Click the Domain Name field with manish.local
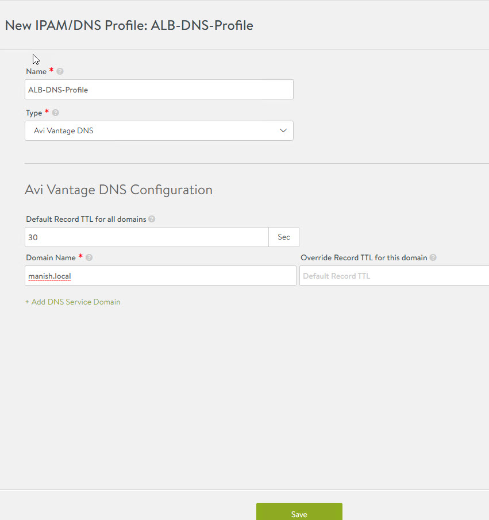 click(160, 276)
